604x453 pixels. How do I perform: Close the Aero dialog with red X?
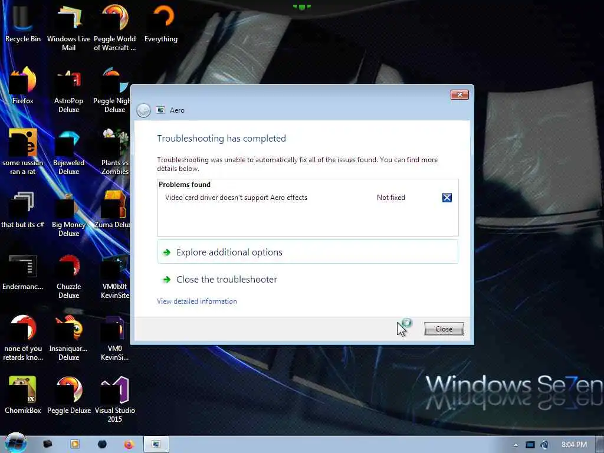point(459,95)
